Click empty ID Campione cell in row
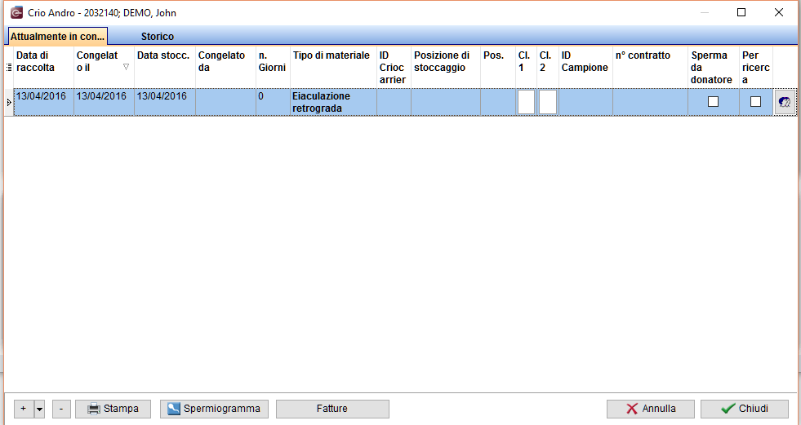The height and width of the screenshot is (425, 801). tap(585, 102)
